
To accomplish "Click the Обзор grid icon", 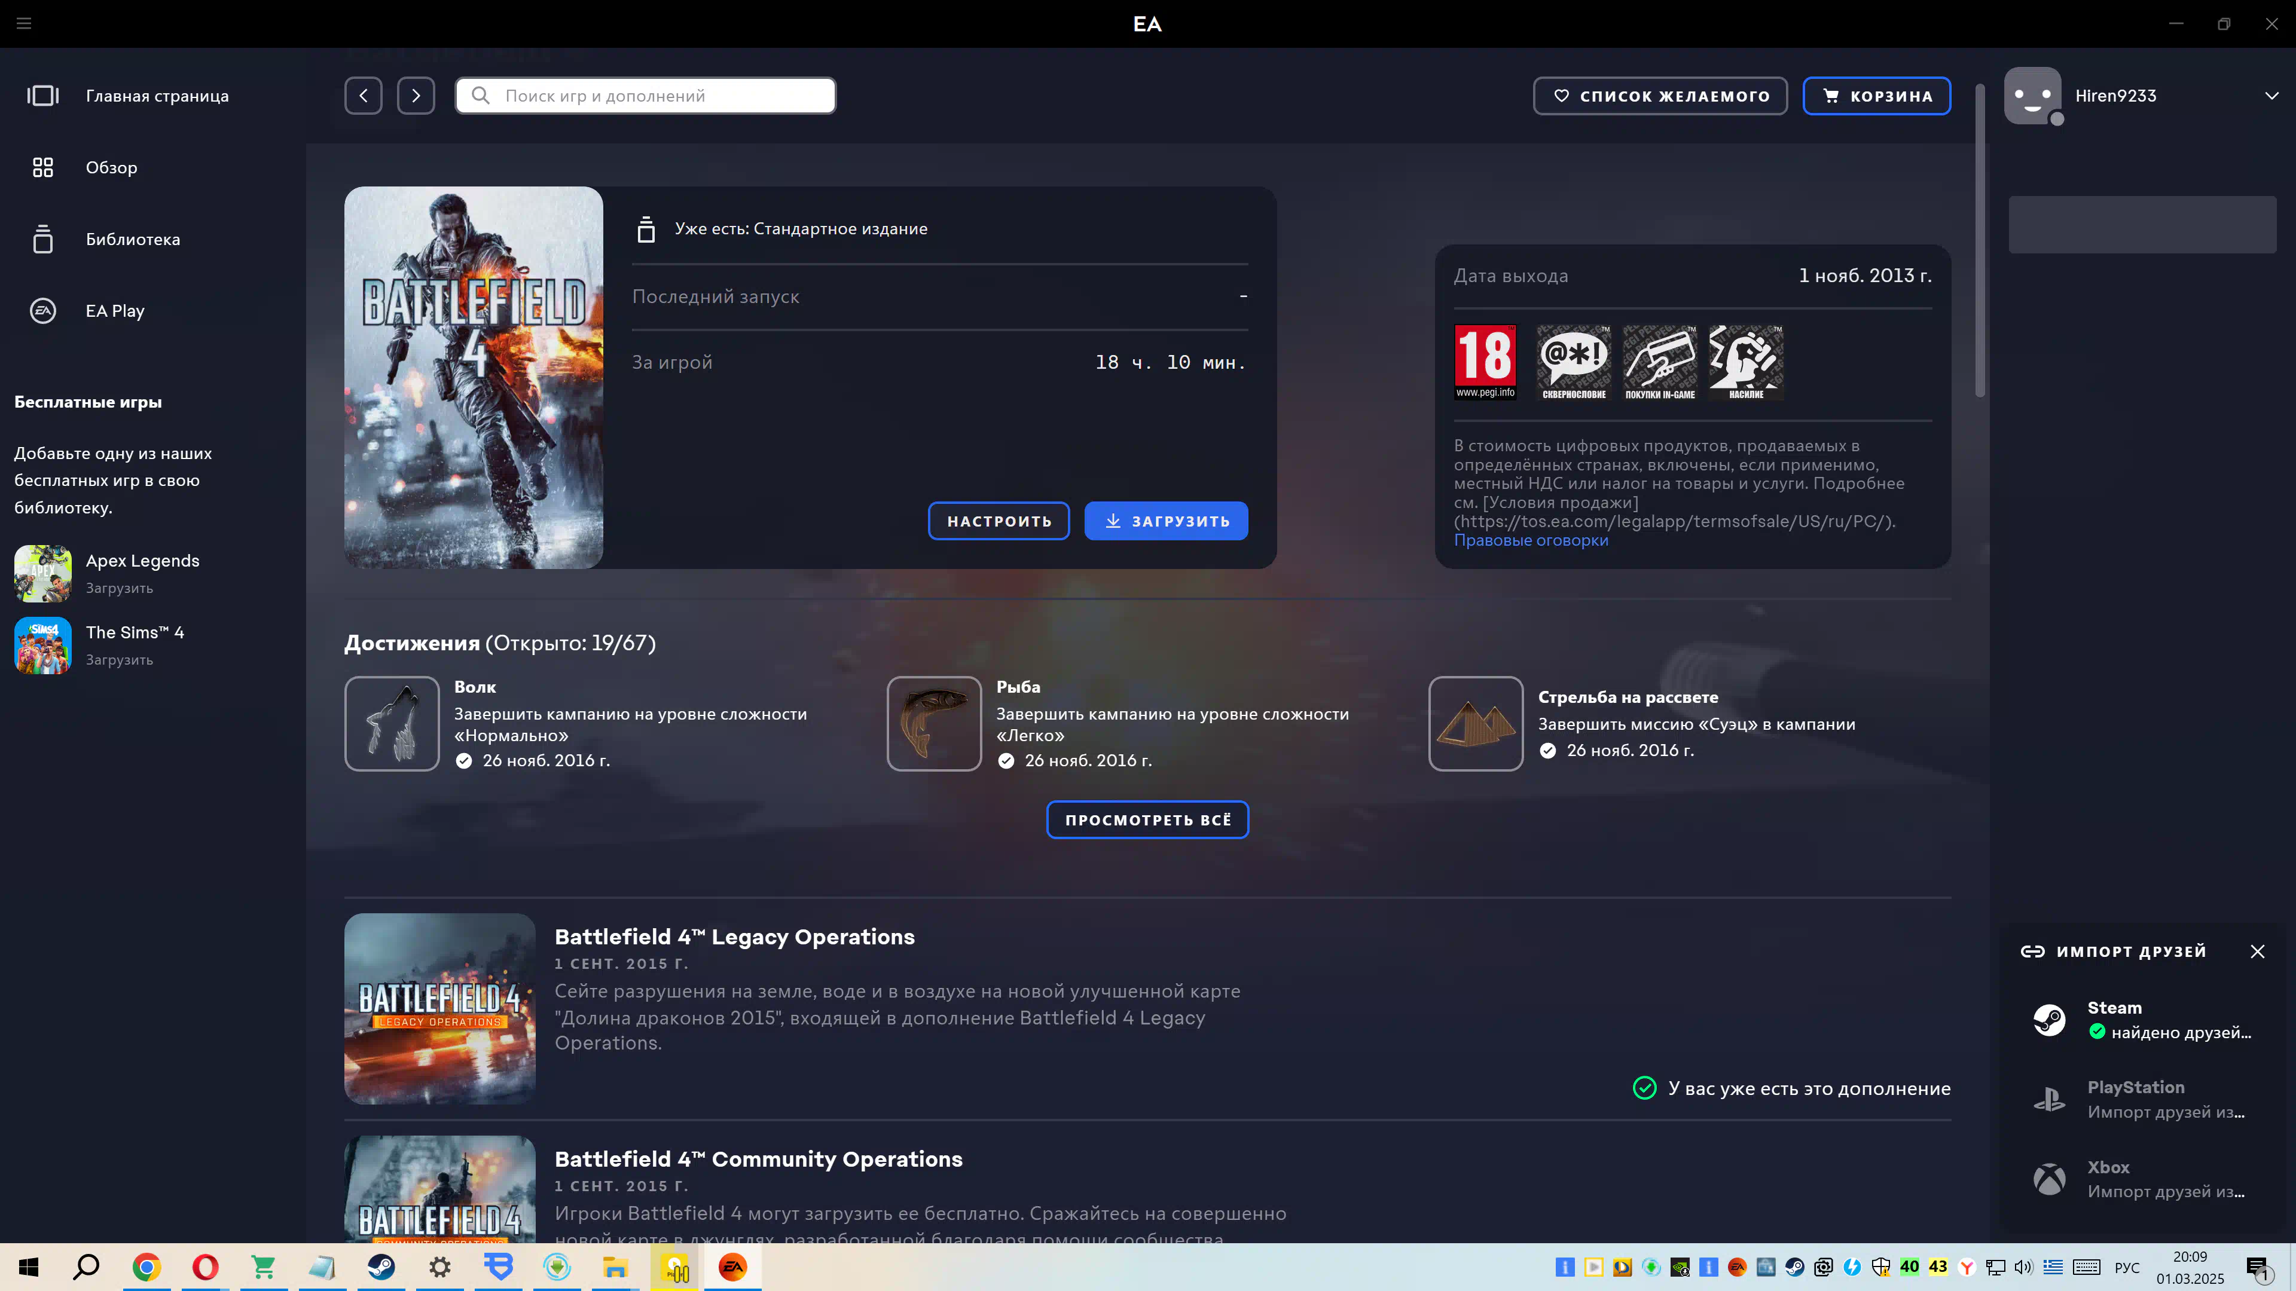I will tap(43, 167).
